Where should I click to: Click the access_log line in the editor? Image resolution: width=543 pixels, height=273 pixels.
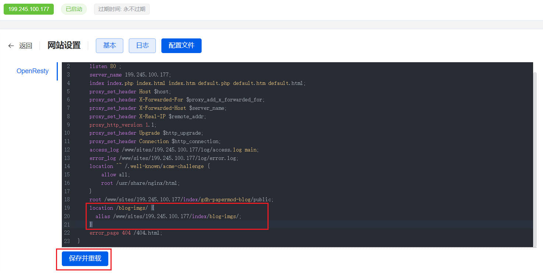pos(174,150)
